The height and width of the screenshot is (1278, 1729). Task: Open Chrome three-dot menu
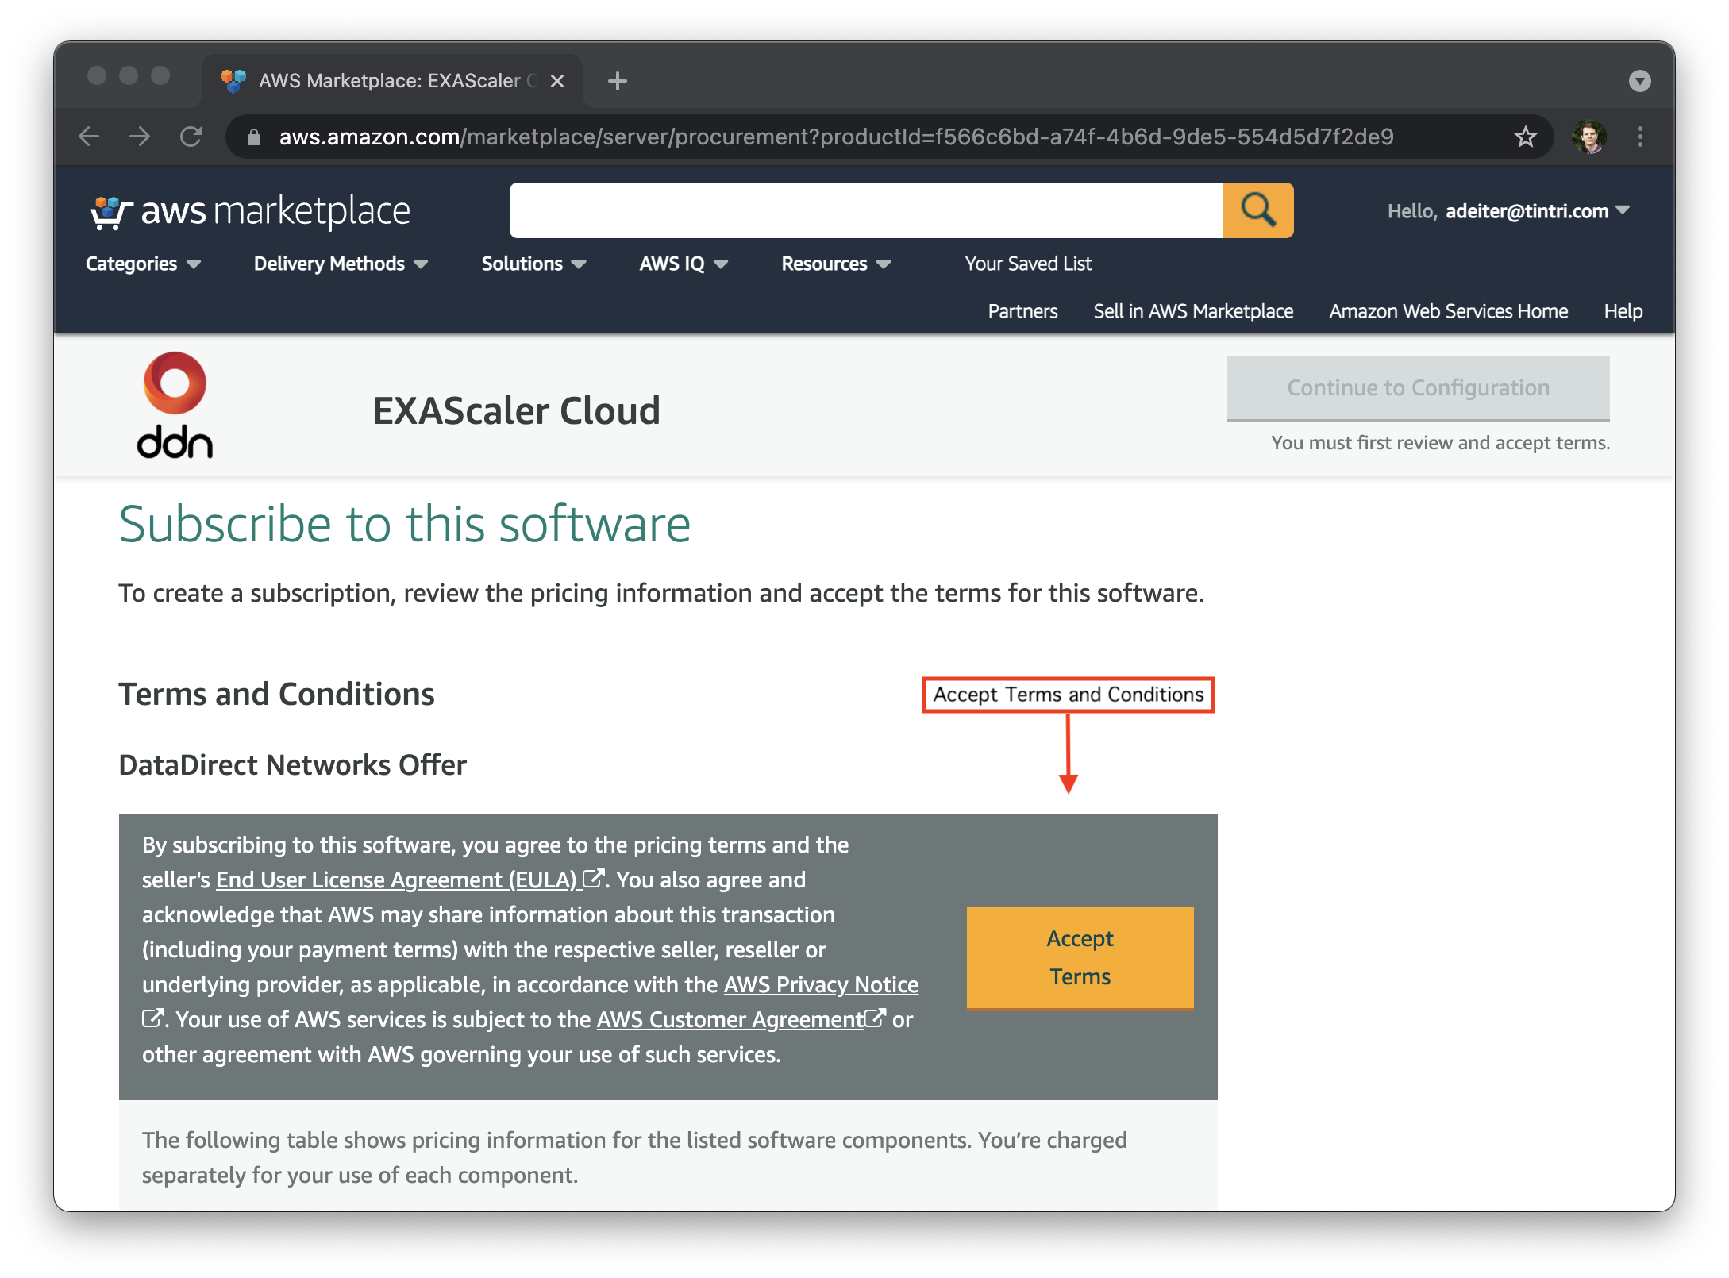point(1639,137)
